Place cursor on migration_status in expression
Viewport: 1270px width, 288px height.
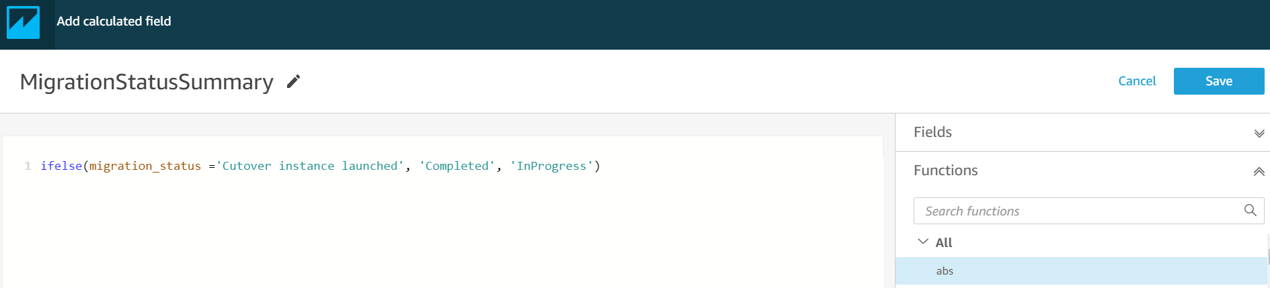(145, 166)
